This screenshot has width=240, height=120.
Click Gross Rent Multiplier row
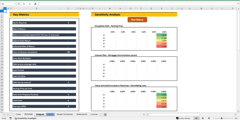44,58
